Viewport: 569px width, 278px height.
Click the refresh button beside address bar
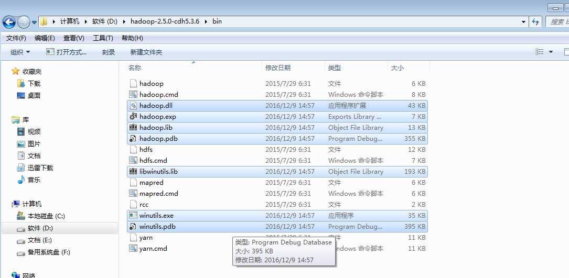pos(535,22)
